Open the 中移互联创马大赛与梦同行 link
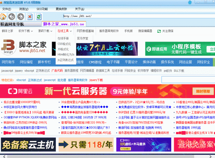 point(20,107)
